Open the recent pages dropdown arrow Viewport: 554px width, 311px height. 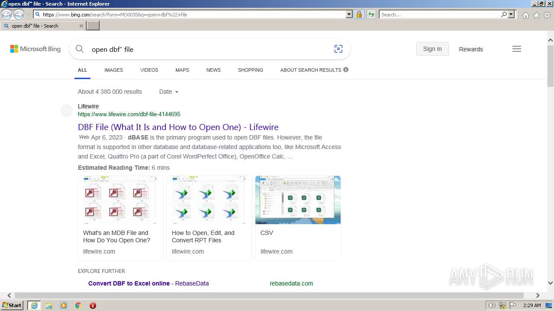click(x=29, y=15)
